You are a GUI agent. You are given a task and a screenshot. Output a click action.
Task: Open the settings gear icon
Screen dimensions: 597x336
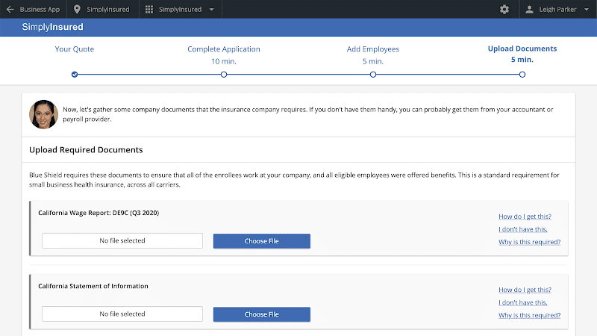tap(504, 10)
